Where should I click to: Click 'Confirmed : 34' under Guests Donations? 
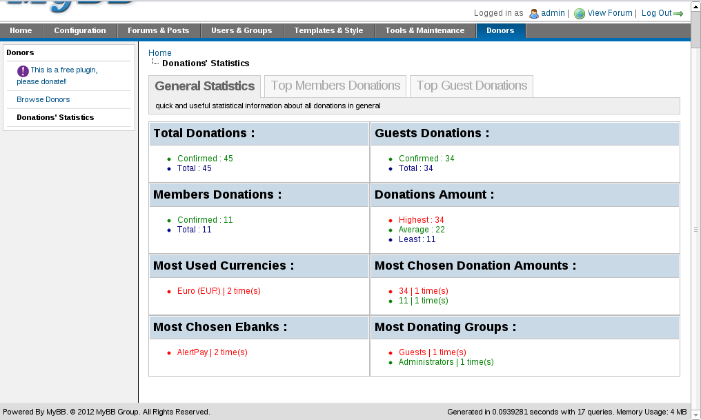click(x=426, y=158)
